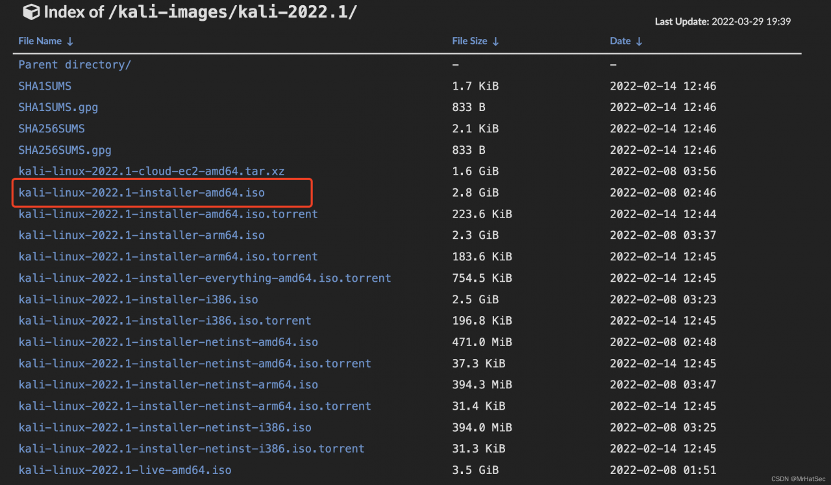Click the 196.8 KiB size cell
The width and height of the screenshot is (831, 485).
(x=482, y=321)
